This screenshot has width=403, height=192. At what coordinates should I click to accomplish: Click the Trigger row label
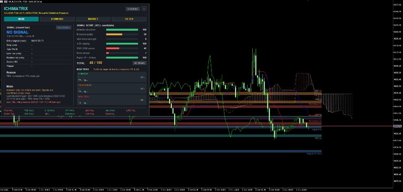click(10, 66)
